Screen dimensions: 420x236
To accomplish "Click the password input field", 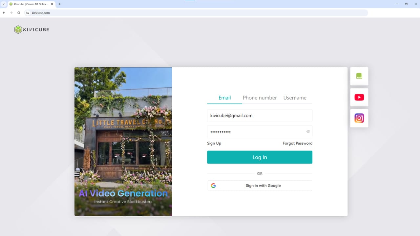I will click(x=256, y=131).
